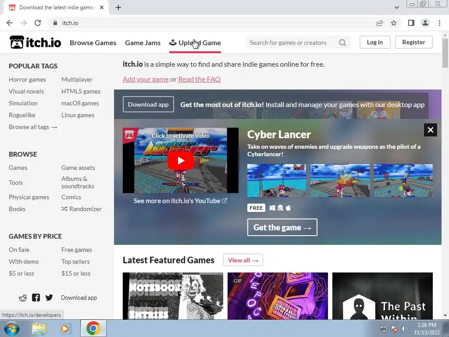Click the Chrome taskbar icon
This screenshot has height=337, width=449.
[x=93, y=328]
